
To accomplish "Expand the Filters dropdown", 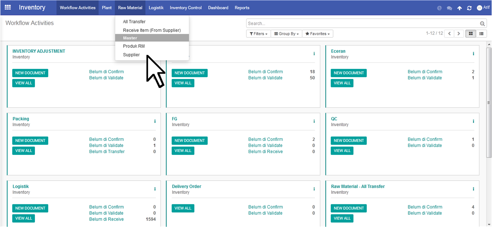I will coord(258,34).
